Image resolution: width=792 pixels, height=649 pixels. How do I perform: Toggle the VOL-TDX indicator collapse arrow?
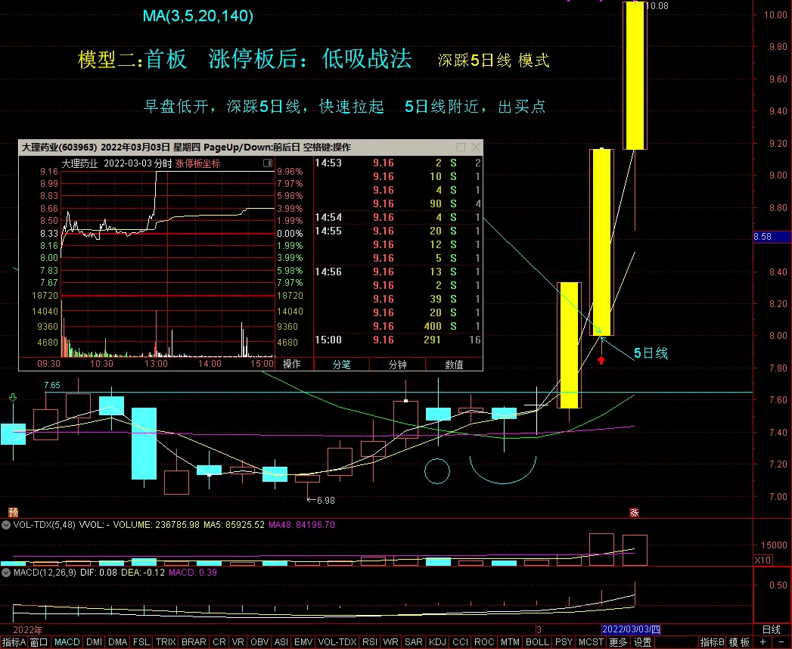click(6, 525)
